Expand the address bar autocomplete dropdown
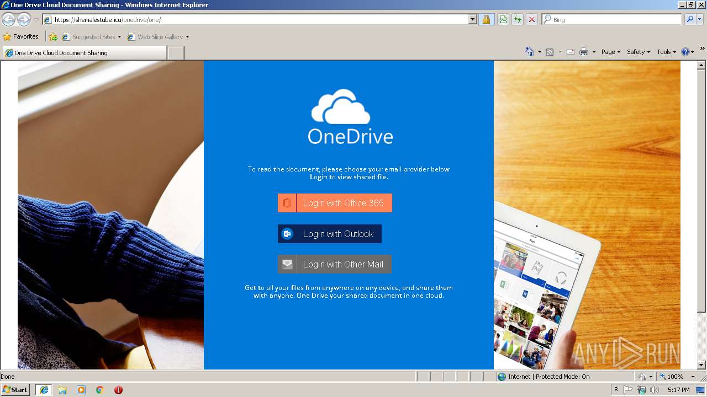This screenshot has width=707, height=397. click(x=472, y=19)
